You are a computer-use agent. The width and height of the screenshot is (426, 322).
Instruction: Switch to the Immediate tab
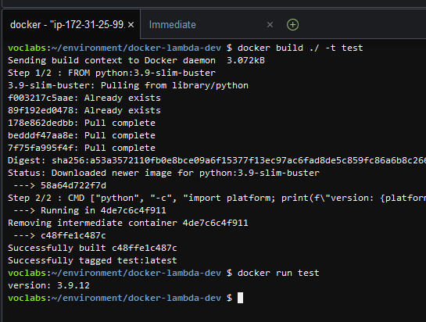172,25
